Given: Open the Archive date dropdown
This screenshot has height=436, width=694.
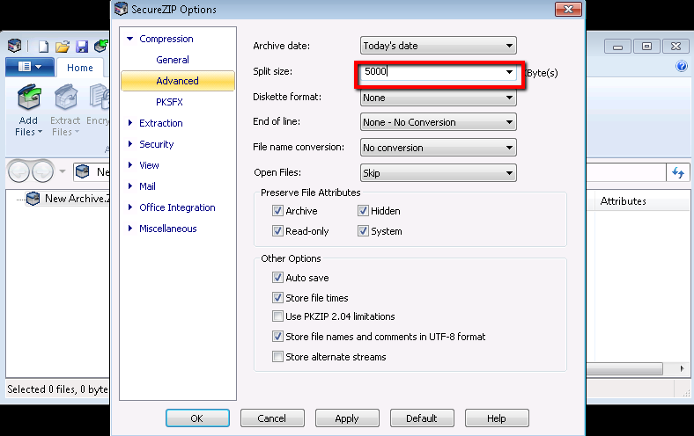Looking at the screenshot, I should [x=438, y=46].
